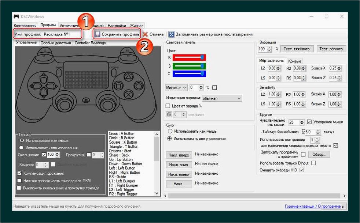
Task: Toggle the Скольжение checkbox
Action: pyautogui.click(x=44, y=155)
